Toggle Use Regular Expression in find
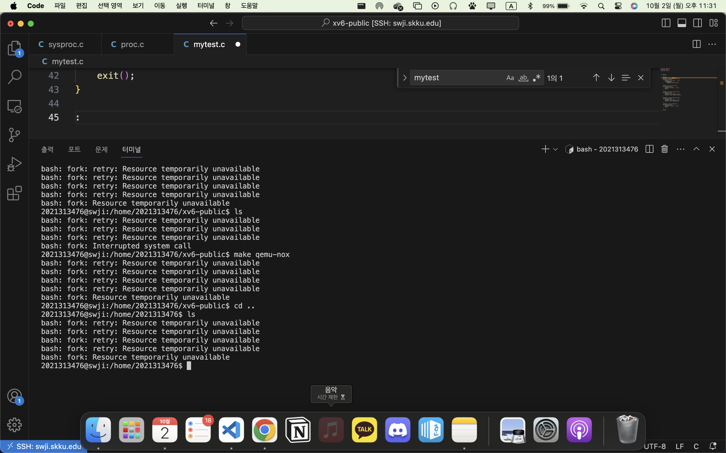Screen dimensions: 726x453 (x=537, y=78)
